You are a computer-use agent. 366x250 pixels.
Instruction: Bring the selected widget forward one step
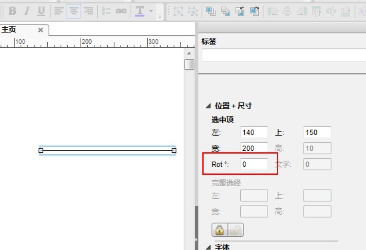click(x=240, y=11)
